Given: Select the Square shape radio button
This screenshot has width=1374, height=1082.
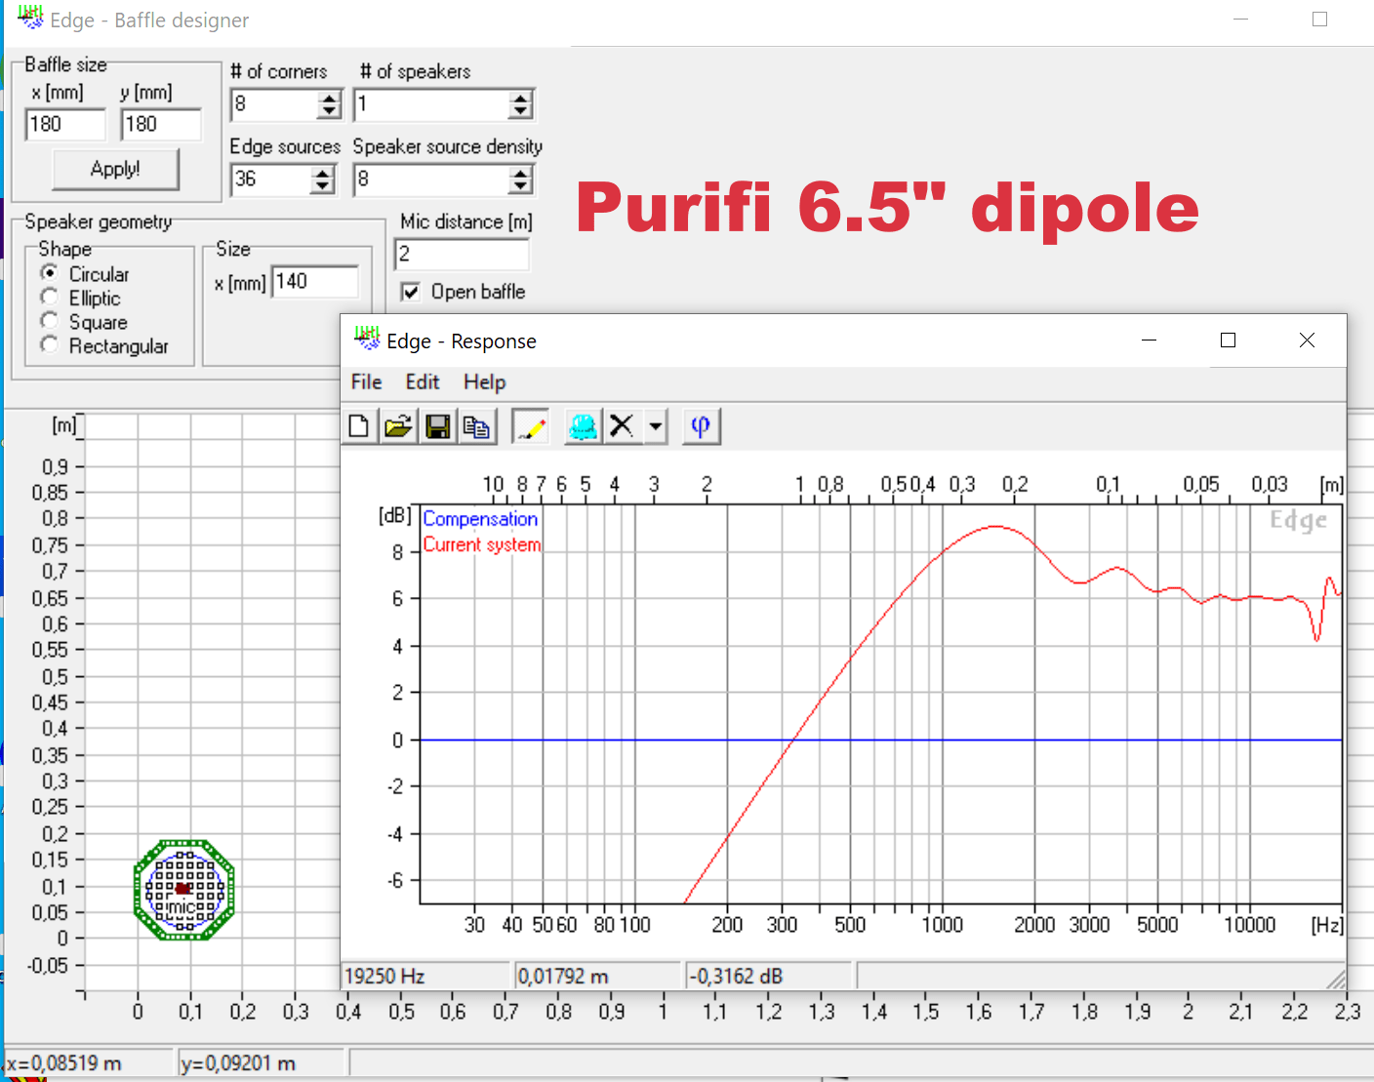Looking at the screenshot, I should tap(49, 321).
